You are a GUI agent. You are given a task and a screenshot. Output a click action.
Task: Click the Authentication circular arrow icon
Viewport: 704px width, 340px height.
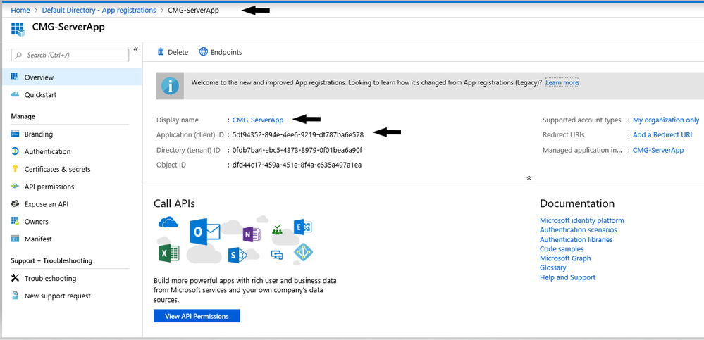[15, 151]
